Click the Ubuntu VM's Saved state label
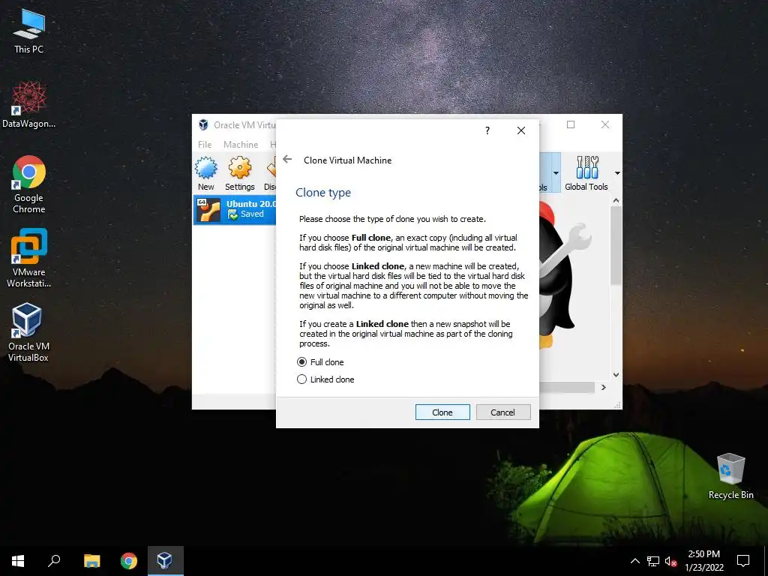 (x=252, y=214)
